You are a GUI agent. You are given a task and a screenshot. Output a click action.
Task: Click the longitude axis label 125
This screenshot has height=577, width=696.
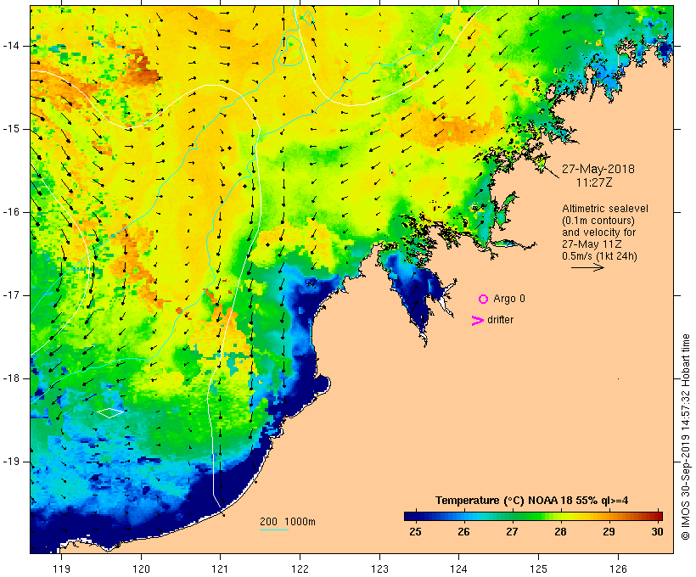click(539, 569)
